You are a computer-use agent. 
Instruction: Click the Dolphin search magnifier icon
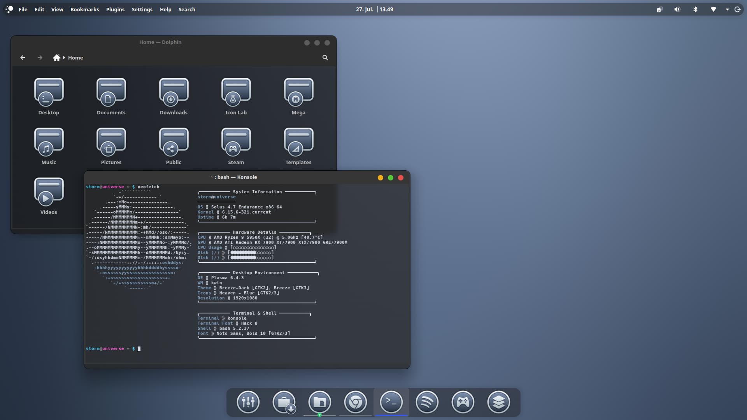(325, 58)
